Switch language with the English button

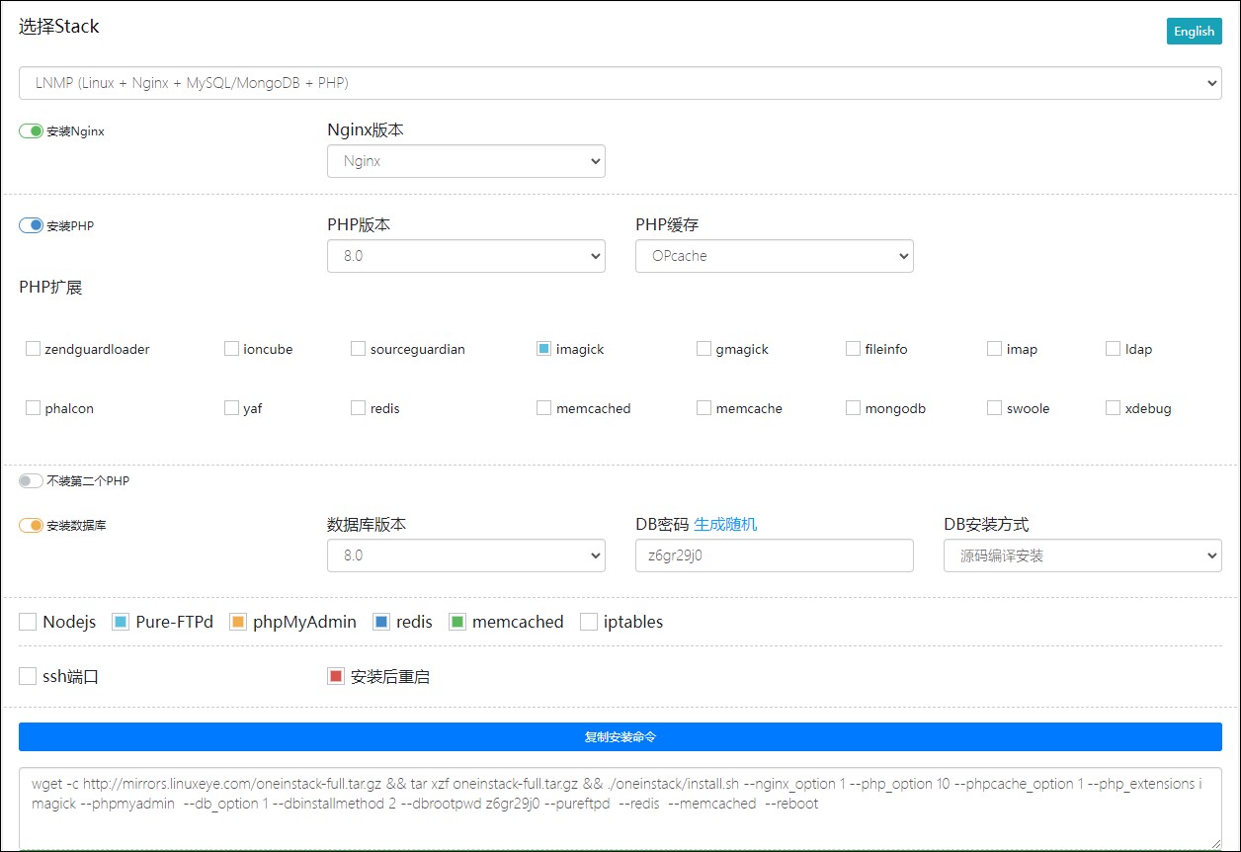point(1194,32)
